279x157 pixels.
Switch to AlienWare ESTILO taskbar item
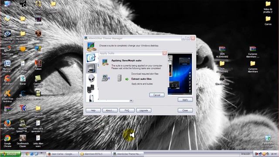click(x=95, y=154)
